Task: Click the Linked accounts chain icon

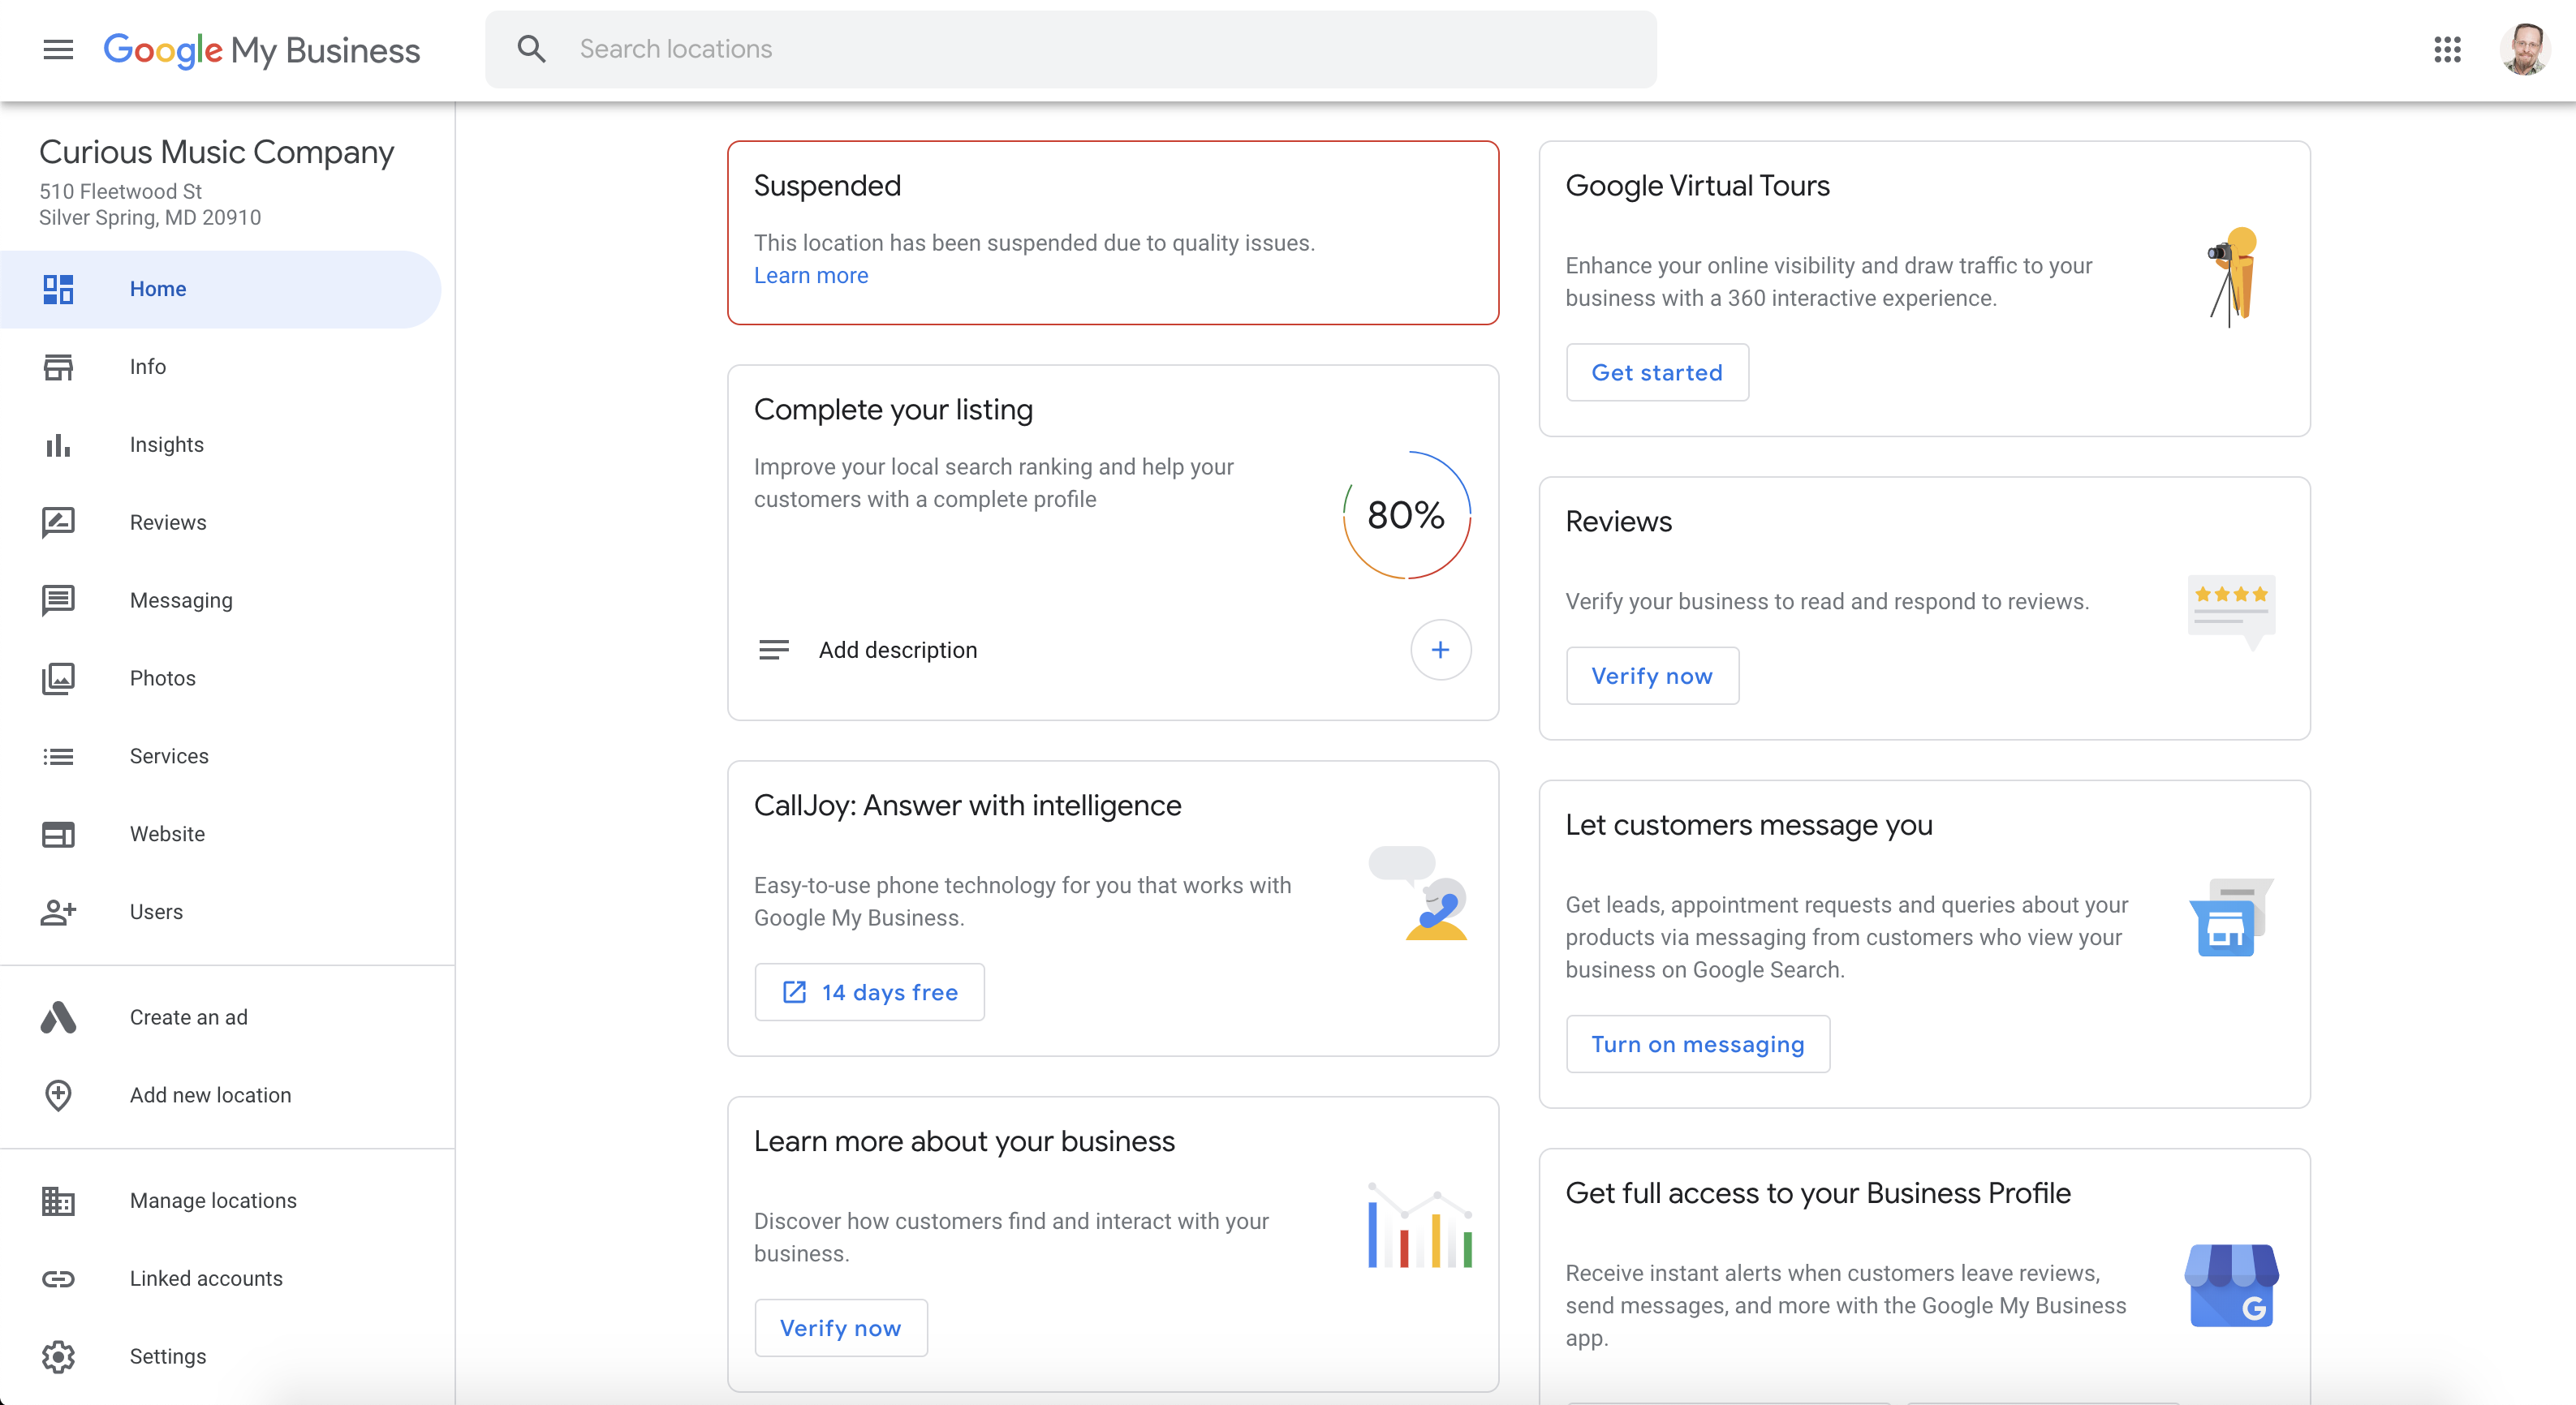Action: 58,1278
